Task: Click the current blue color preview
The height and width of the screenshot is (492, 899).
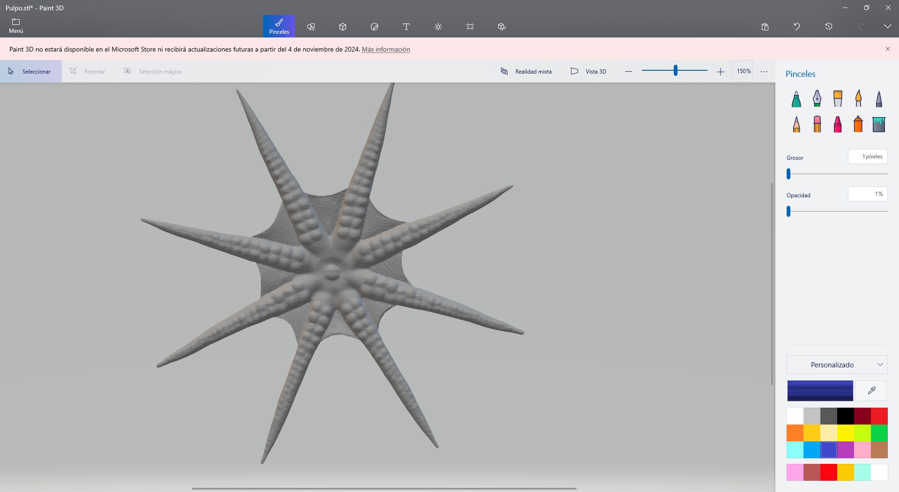Action: 820,391
